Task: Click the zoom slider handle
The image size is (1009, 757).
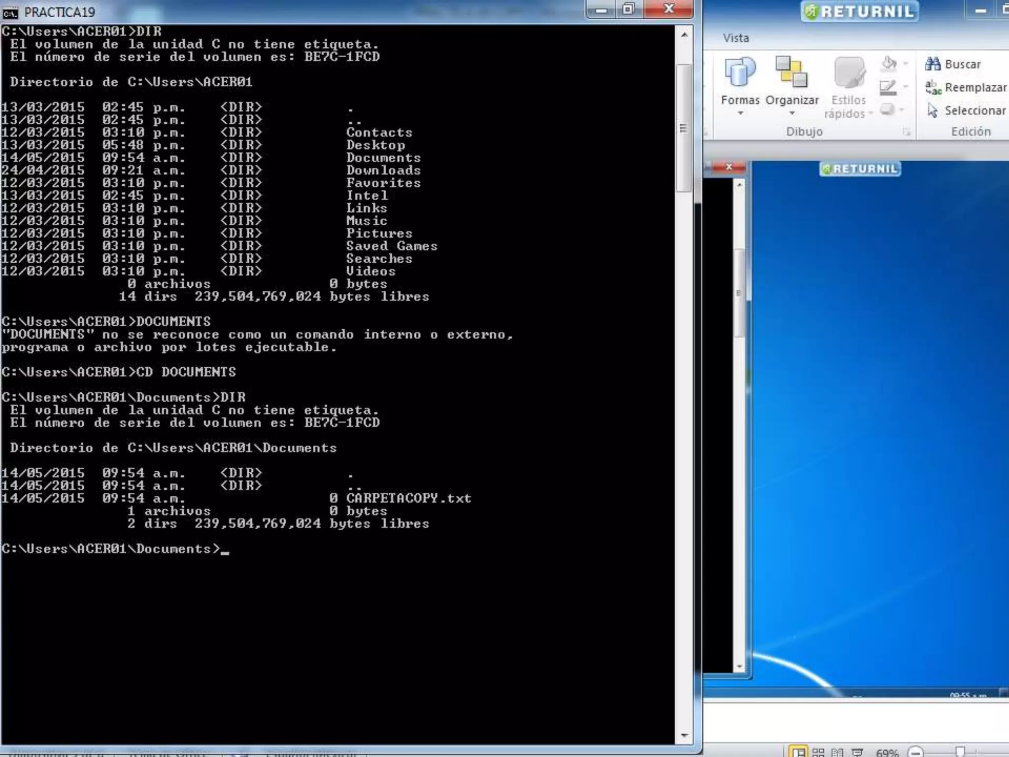Action: [960, 752]
